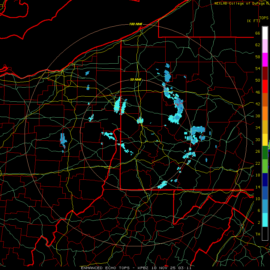Click the 42 legend scale label
The width and height of the screenshot is (270, 270).
(258, 104)
